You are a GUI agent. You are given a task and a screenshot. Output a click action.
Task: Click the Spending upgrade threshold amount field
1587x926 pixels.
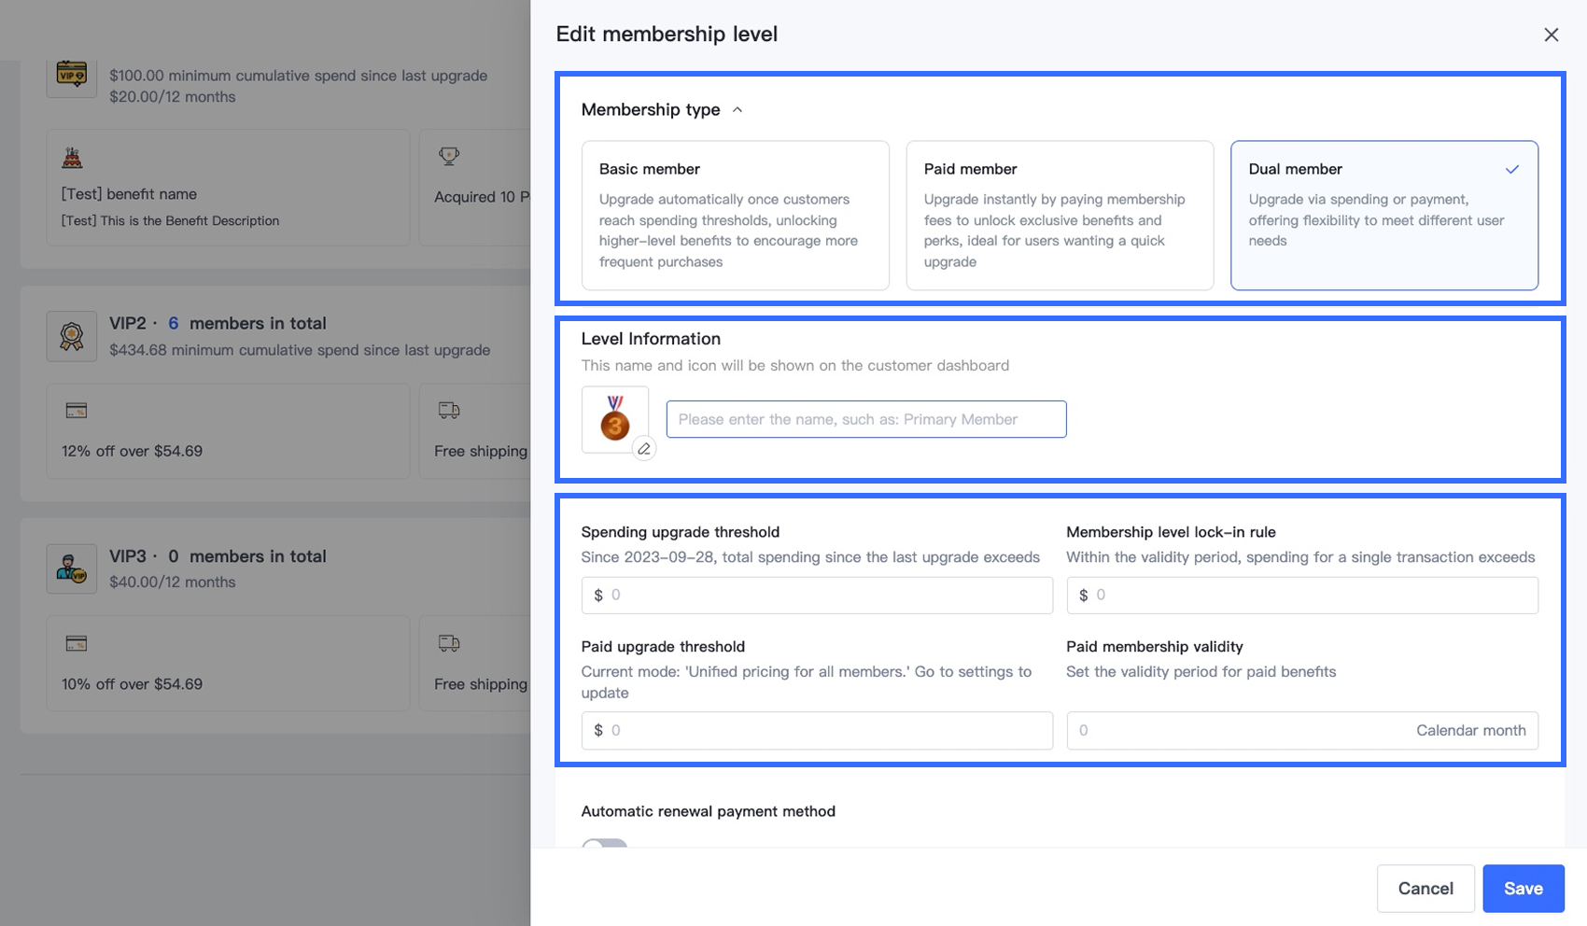click(826, 595)
